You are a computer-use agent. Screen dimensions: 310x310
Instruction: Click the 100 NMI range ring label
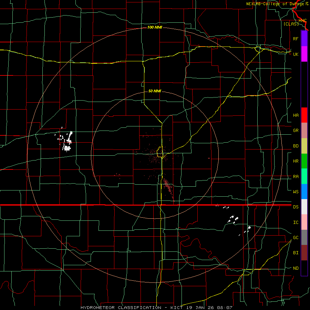point(155,27)
